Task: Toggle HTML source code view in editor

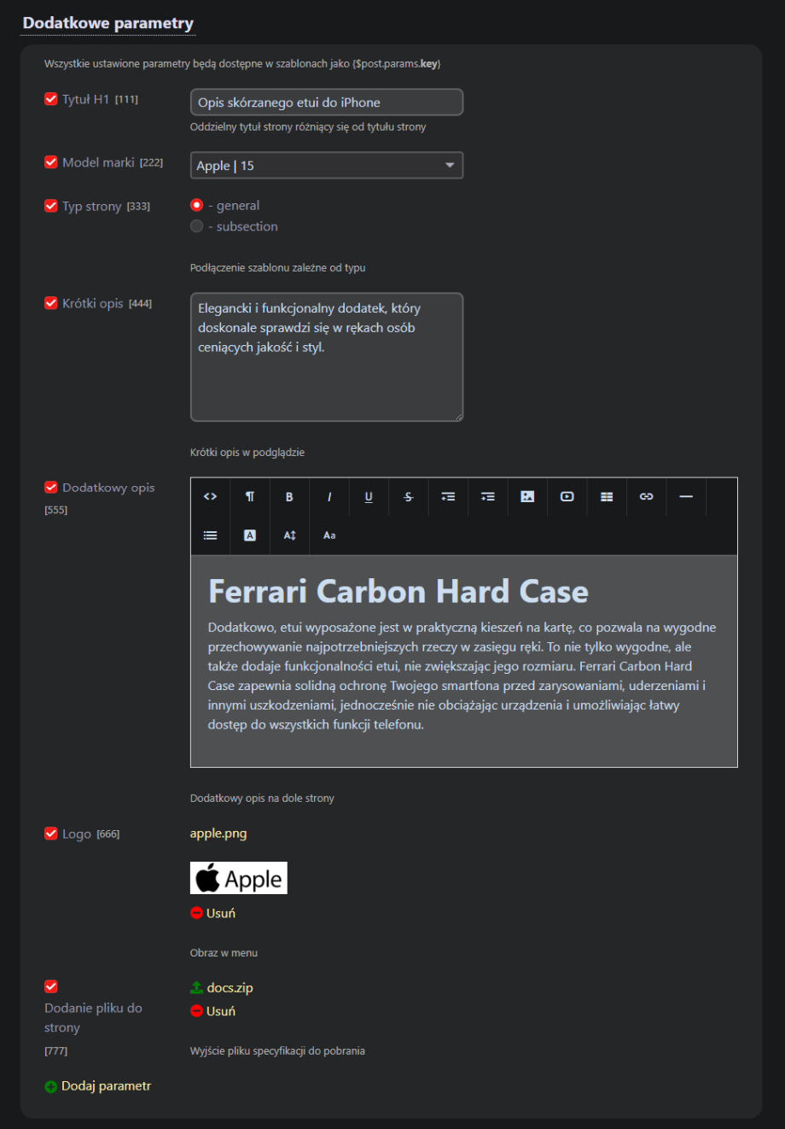Action: point(210,497)
